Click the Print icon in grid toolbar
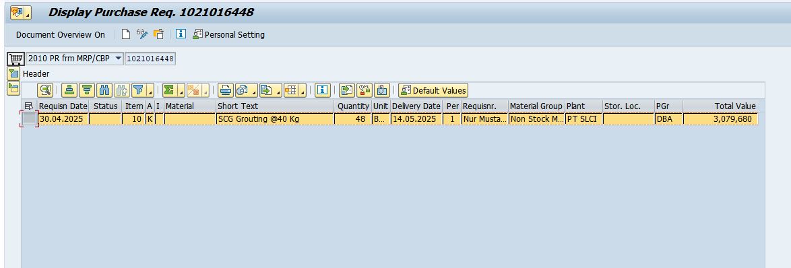 pyautogui.click(x=226, y=90)
